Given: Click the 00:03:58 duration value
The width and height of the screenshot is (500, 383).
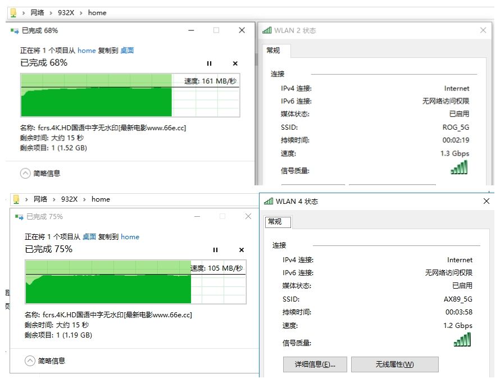Looking at the screenshot, I should [x=459, y=312].
